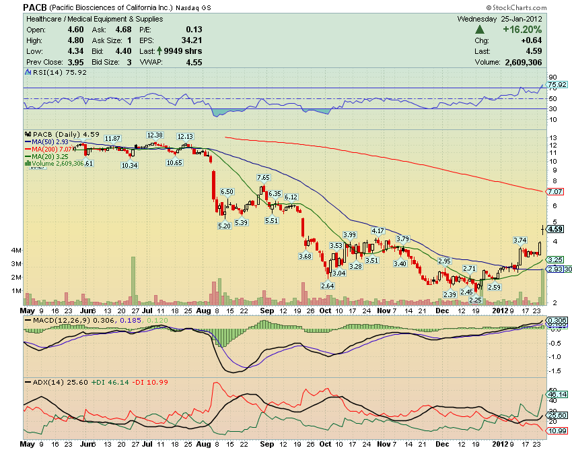
Task: Click the EPS value 34.21
Action: tap(192, 40)
